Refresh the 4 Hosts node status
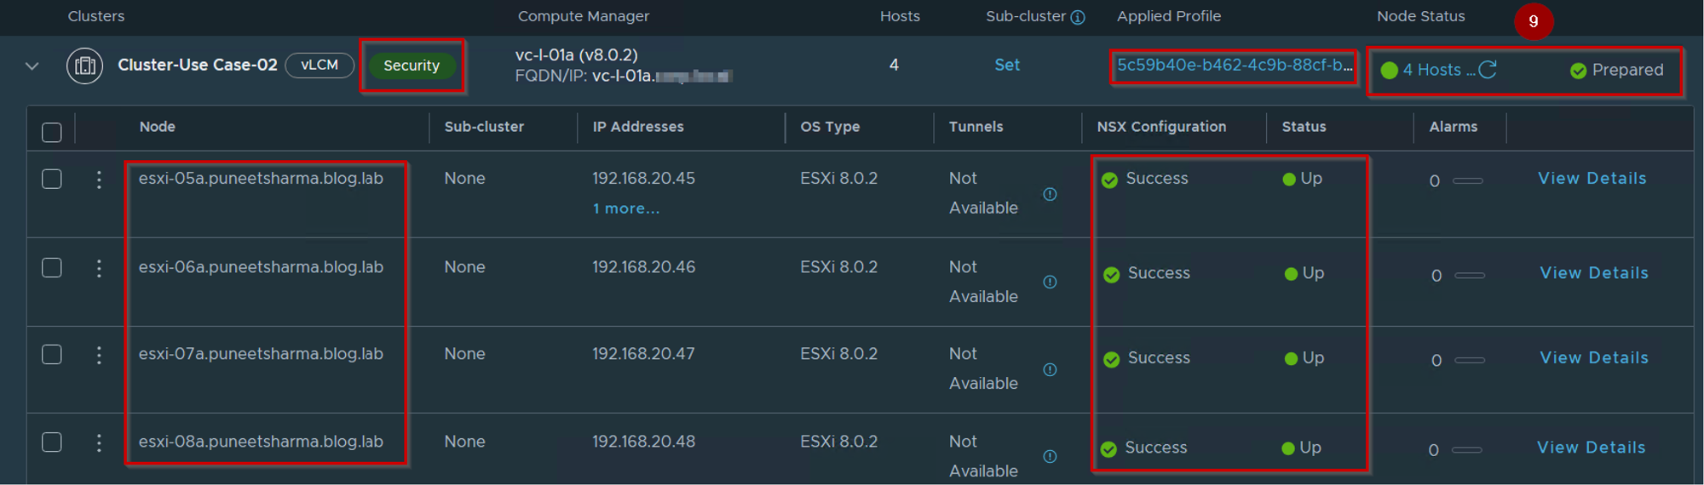1704x485 pixels. tap(1488, 70)
